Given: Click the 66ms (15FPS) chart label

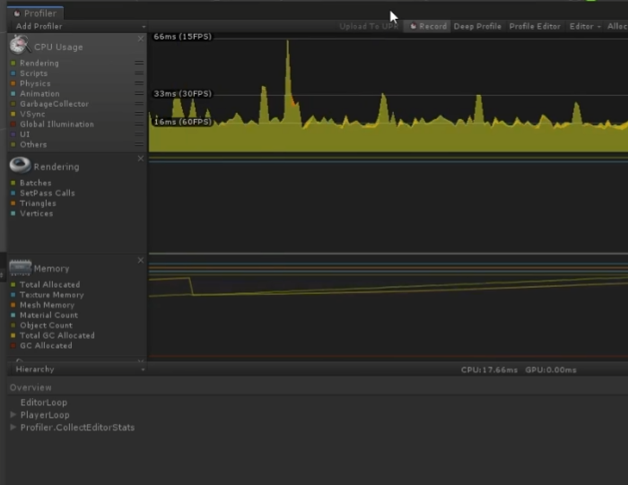Looking at the screenshot, I should pyautogui.click(x=183, y=37).
